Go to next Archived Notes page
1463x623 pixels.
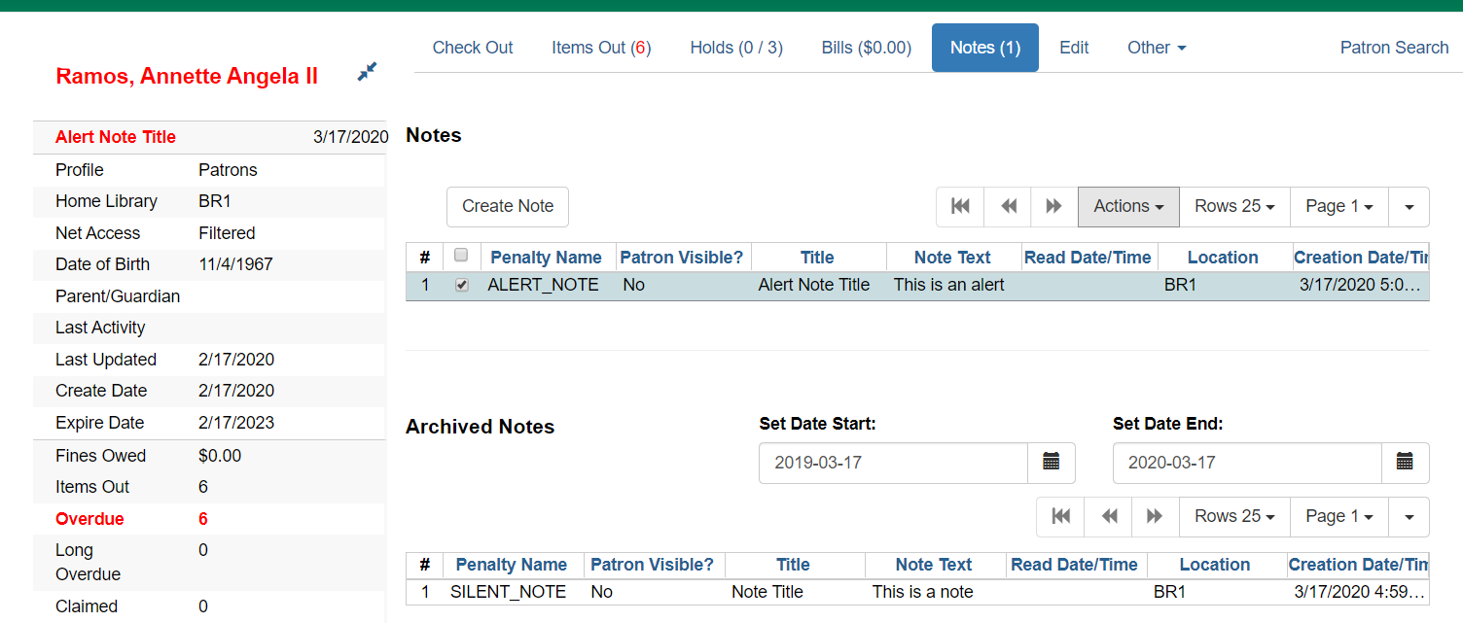[1155, 516]
